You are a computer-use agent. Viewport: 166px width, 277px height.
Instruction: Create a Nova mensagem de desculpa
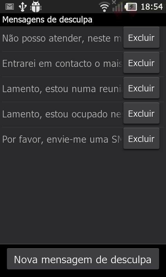point(83,259)
